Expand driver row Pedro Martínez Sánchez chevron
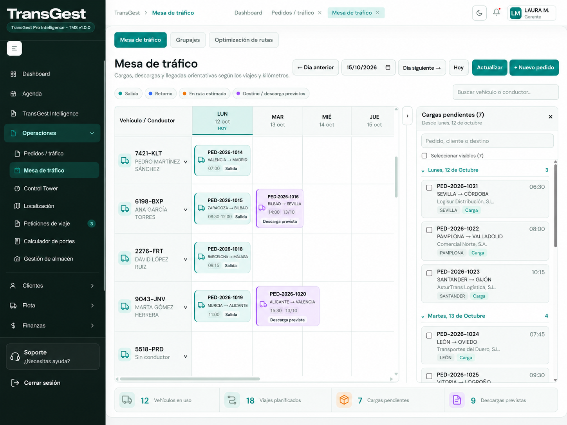The width and height of the screenshot is (567, 425). point(186,162)
